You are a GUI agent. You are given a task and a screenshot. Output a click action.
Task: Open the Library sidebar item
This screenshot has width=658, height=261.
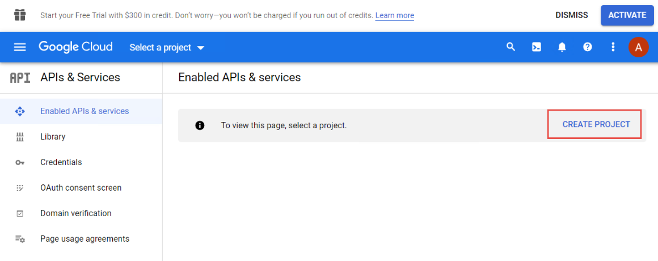53,137
